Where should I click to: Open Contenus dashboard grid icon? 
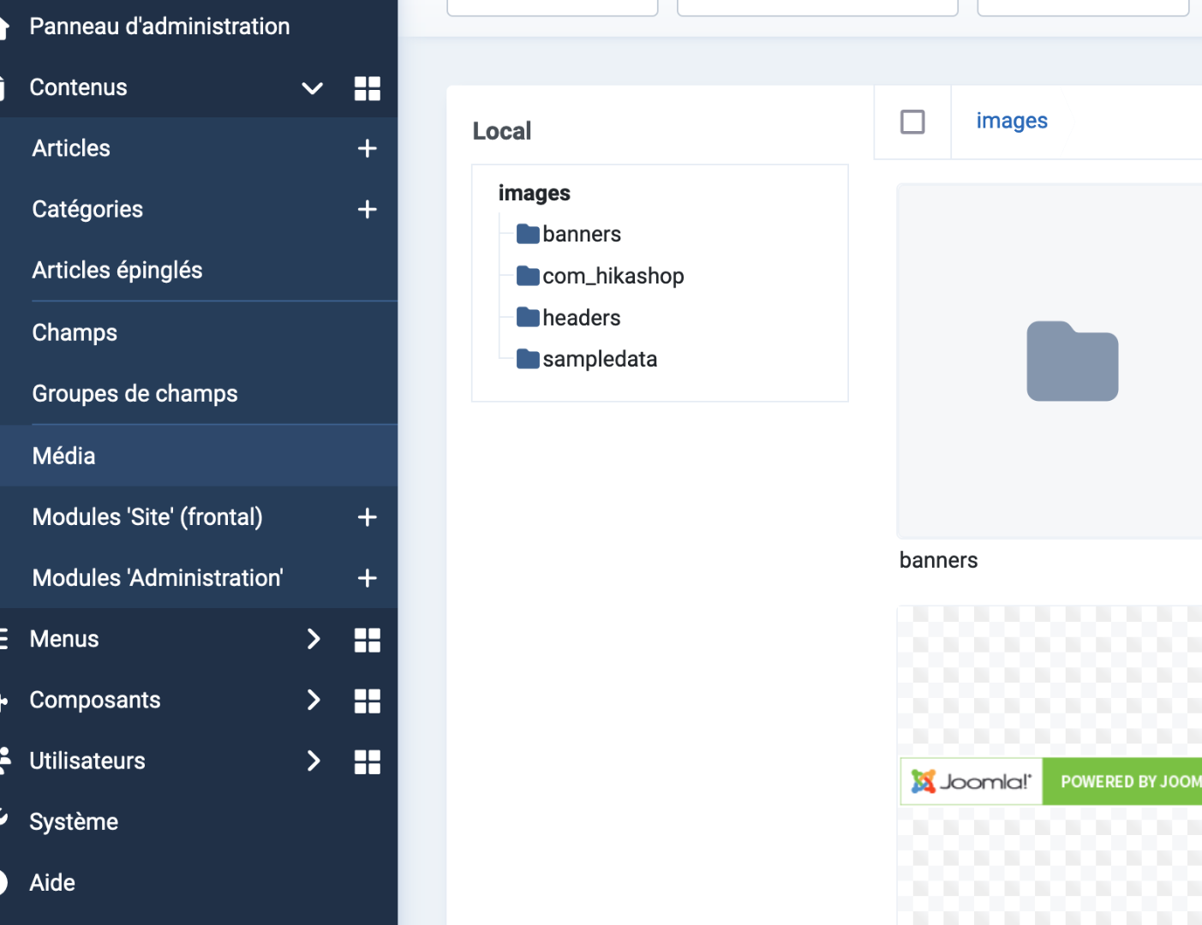[367, 88]
